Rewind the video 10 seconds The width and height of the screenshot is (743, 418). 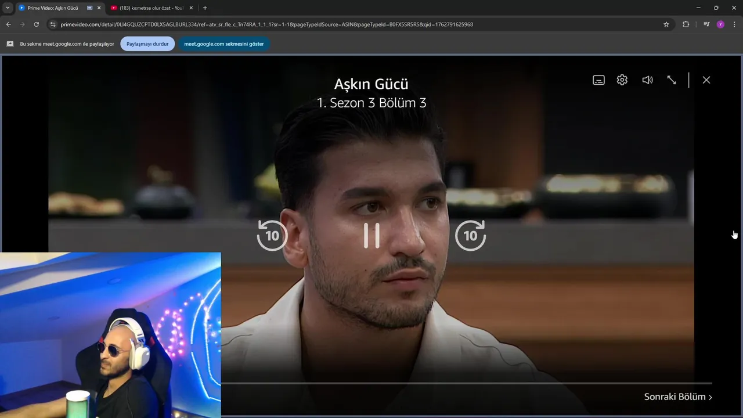pyautogui.click(x=272, y=235)
